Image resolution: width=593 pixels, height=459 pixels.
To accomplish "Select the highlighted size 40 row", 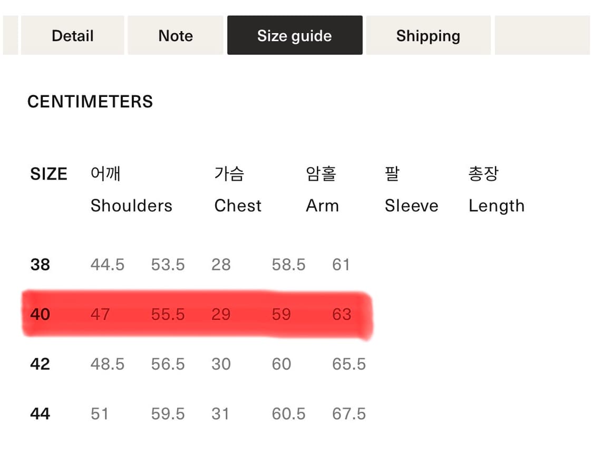I will click(198, 314).
